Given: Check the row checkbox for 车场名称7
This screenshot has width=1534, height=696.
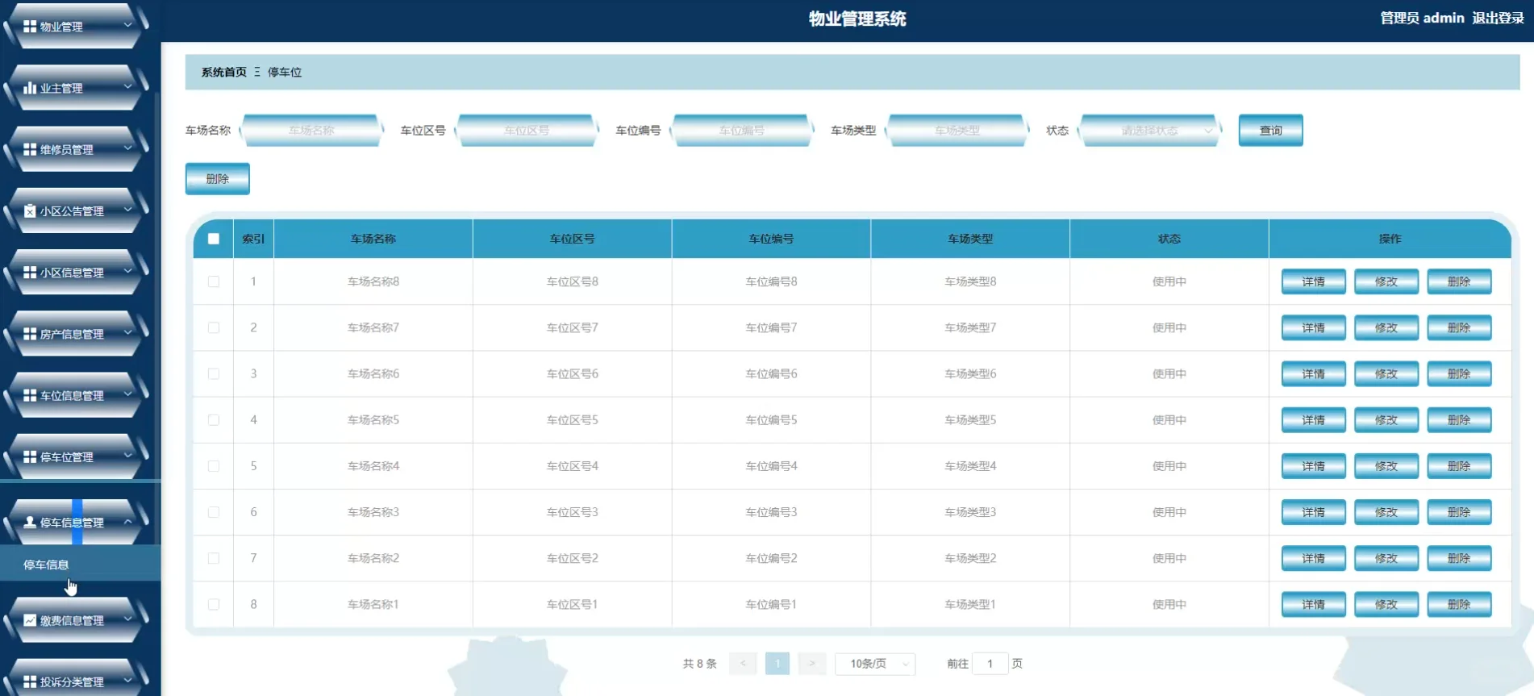Looking at the screenshot, I should [214, 327].
